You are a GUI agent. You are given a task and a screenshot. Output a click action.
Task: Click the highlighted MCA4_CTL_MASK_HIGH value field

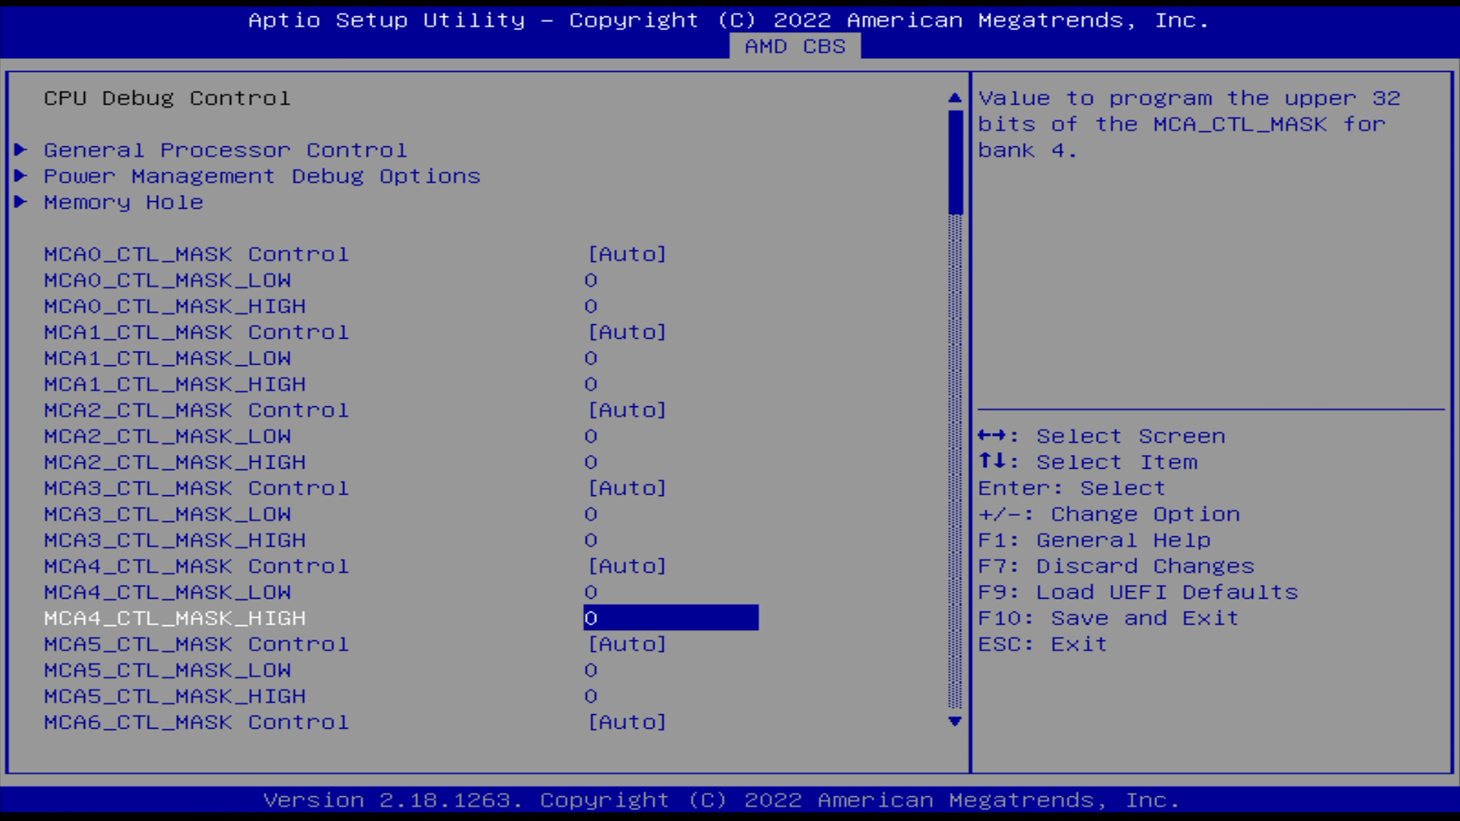point(671,618)
